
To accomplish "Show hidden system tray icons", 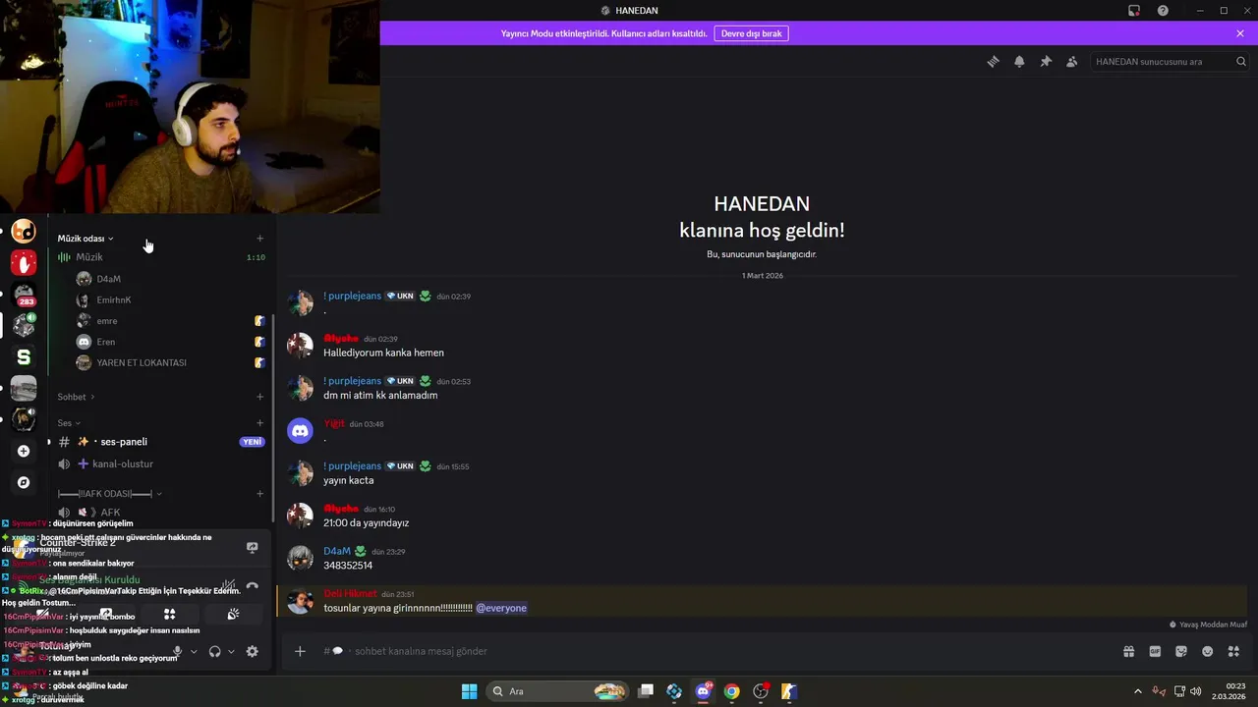I will pyautogui.click(x=1138, y=691).
